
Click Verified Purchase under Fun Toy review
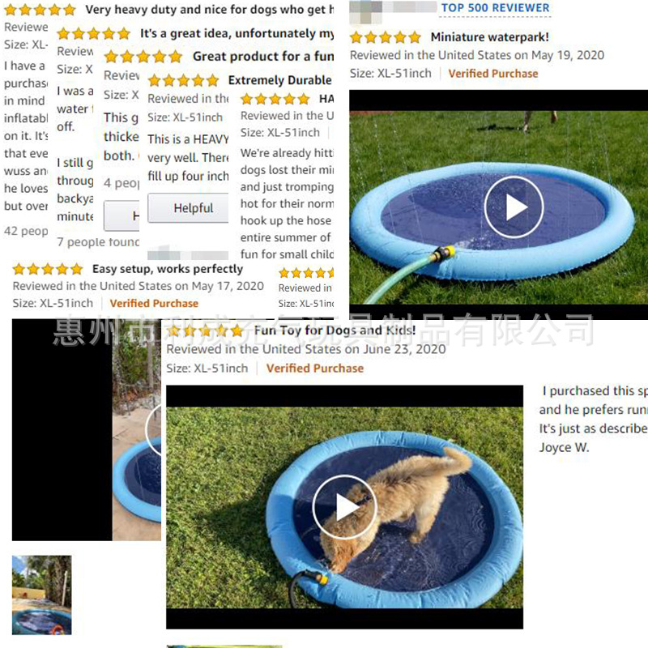[315, 369]
